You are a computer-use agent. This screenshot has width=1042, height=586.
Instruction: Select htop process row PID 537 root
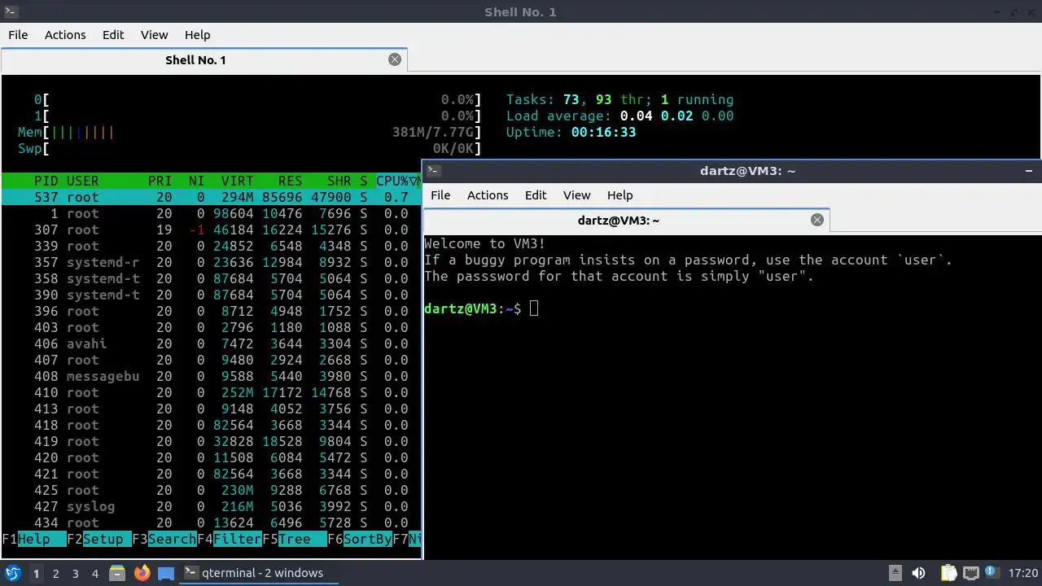211,197
